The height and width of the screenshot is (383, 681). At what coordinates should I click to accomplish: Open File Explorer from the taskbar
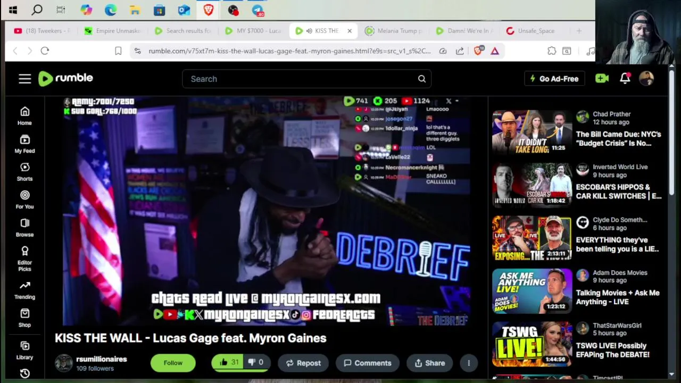click(135, 10)
